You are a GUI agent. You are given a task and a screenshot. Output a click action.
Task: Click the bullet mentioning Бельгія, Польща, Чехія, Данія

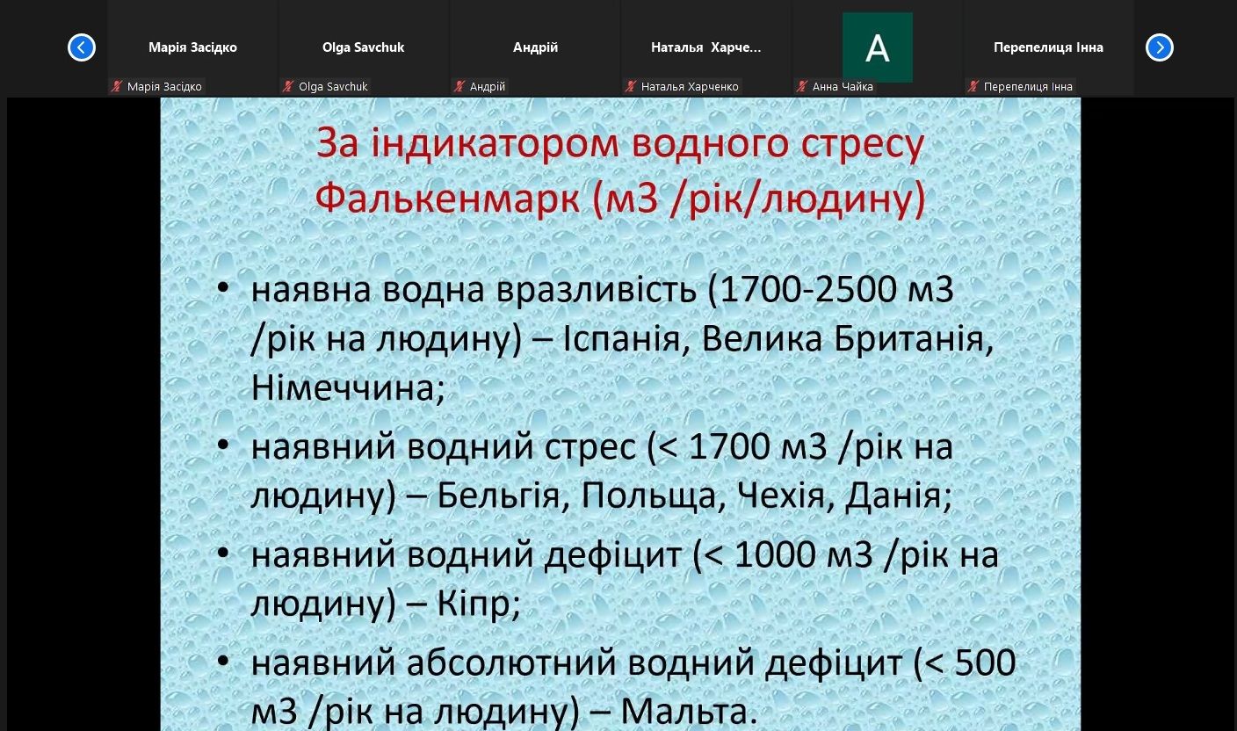point(601,471)
